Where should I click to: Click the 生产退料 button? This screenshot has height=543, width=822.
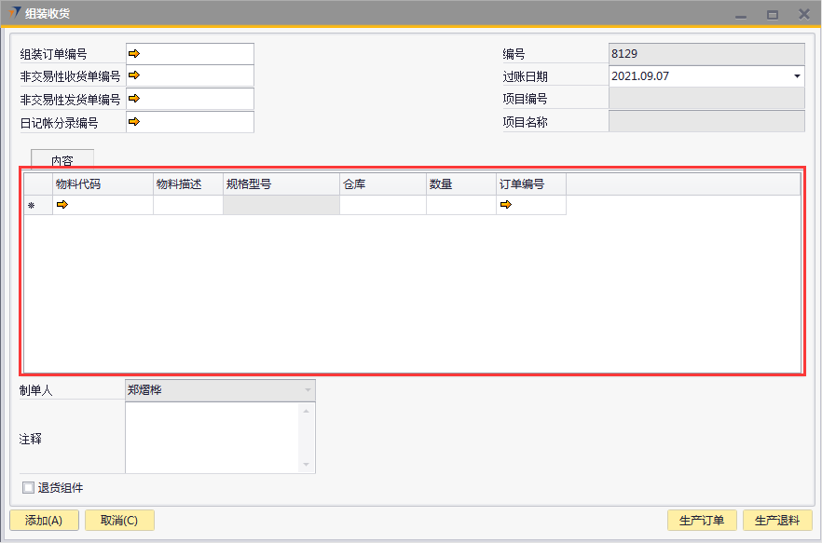click(777, 521)
